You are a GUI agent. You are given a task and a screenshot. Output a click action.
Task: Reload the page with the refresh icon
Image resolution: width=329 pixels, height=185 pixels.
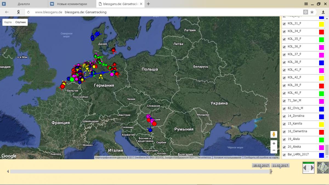(29, 12)
